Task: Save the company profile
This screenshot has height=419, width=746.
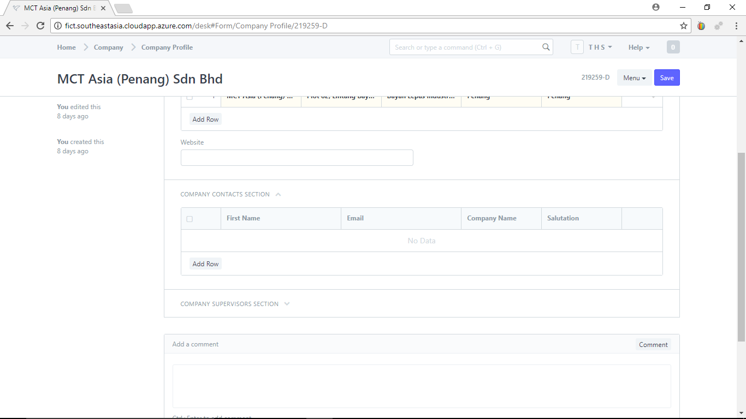Action: point(667,78)
